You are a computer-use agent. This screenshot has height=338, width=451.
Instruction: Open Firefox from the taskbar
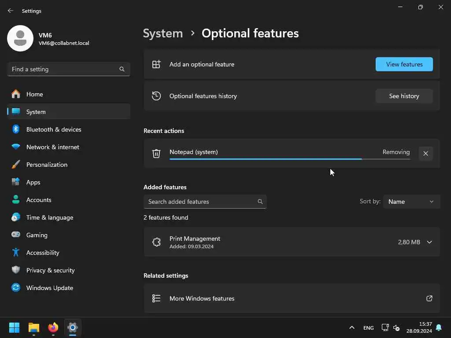coord(53,327)
